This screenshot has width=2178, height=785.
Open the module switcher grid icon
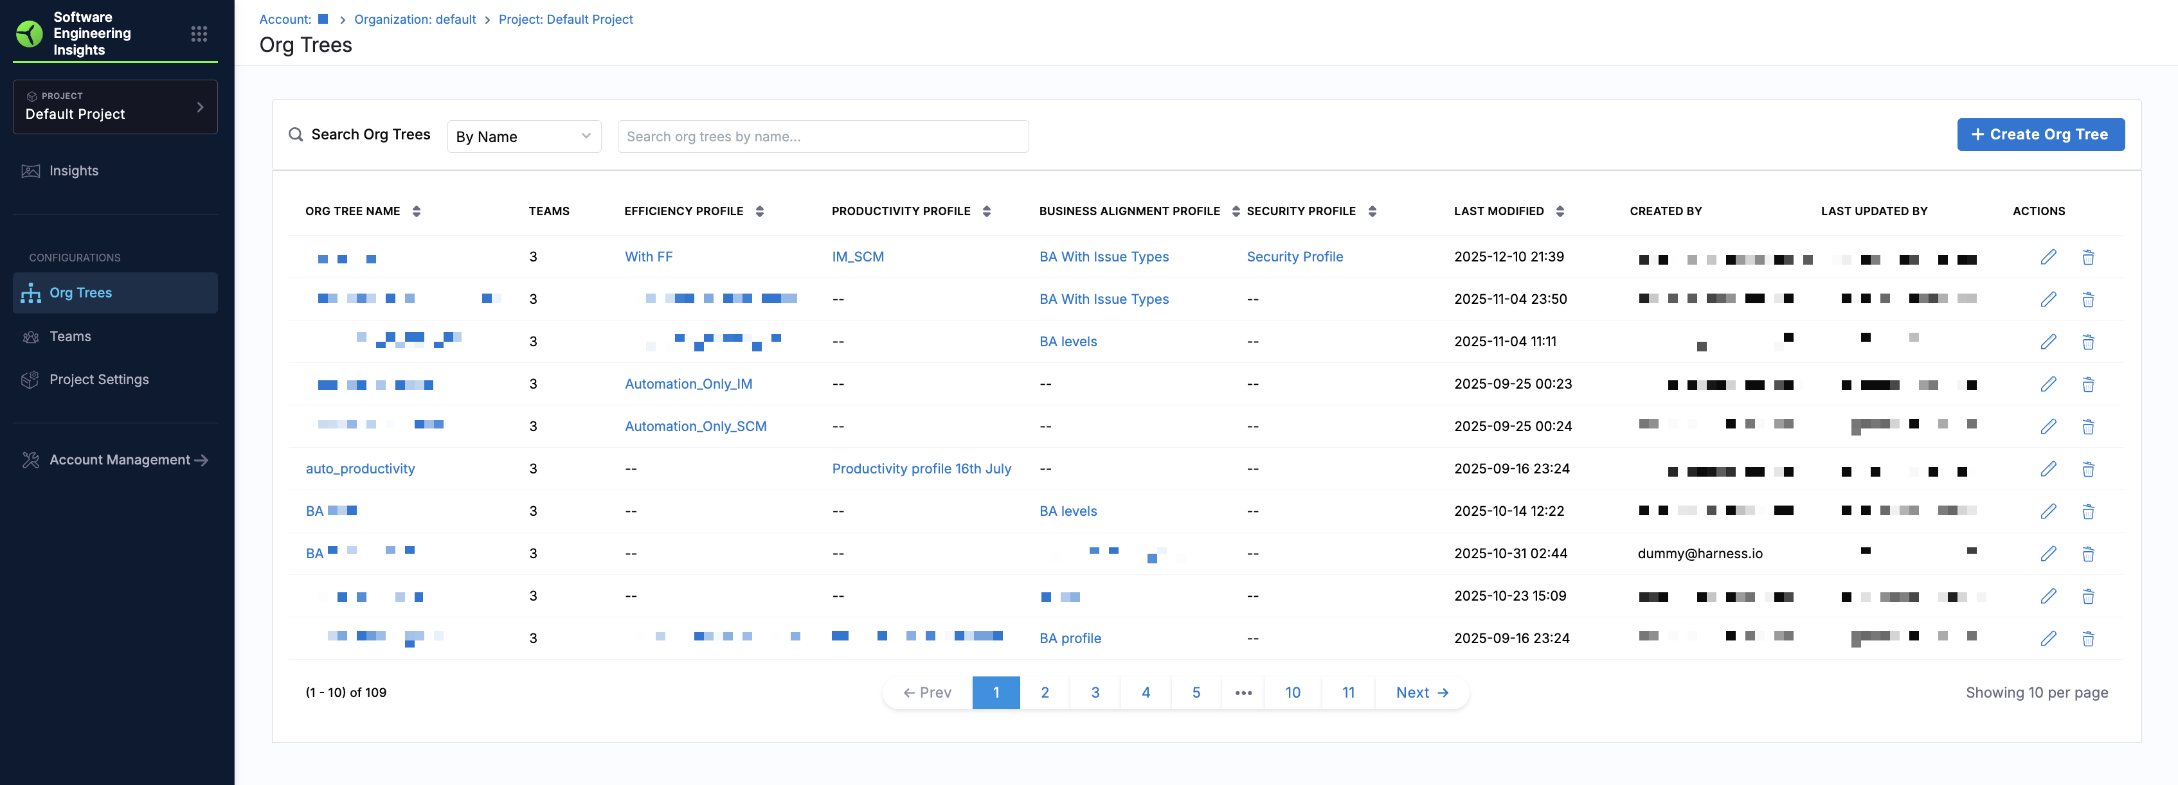tap(199, 34)
